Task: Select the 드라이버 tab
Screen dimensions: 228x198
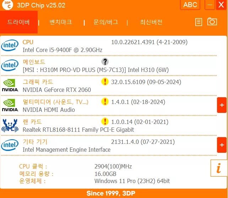Action: (x=19, y=22)
